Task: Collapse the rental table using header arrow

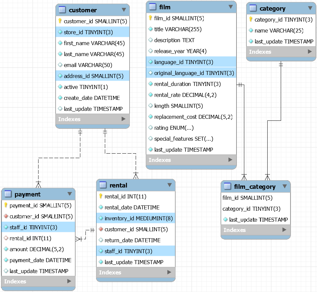Action: [x=169, y=185]
